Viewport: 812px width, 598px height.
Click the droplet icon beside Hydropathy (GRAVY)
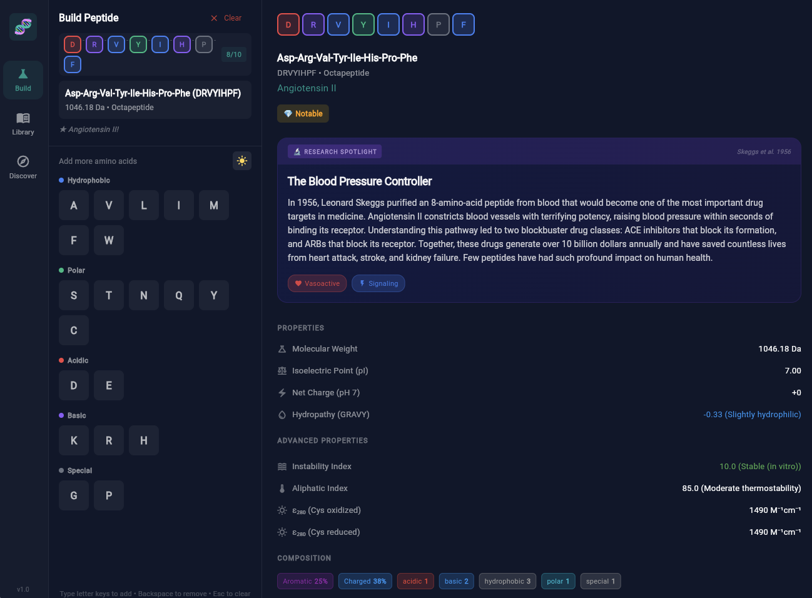click(282, 414)
